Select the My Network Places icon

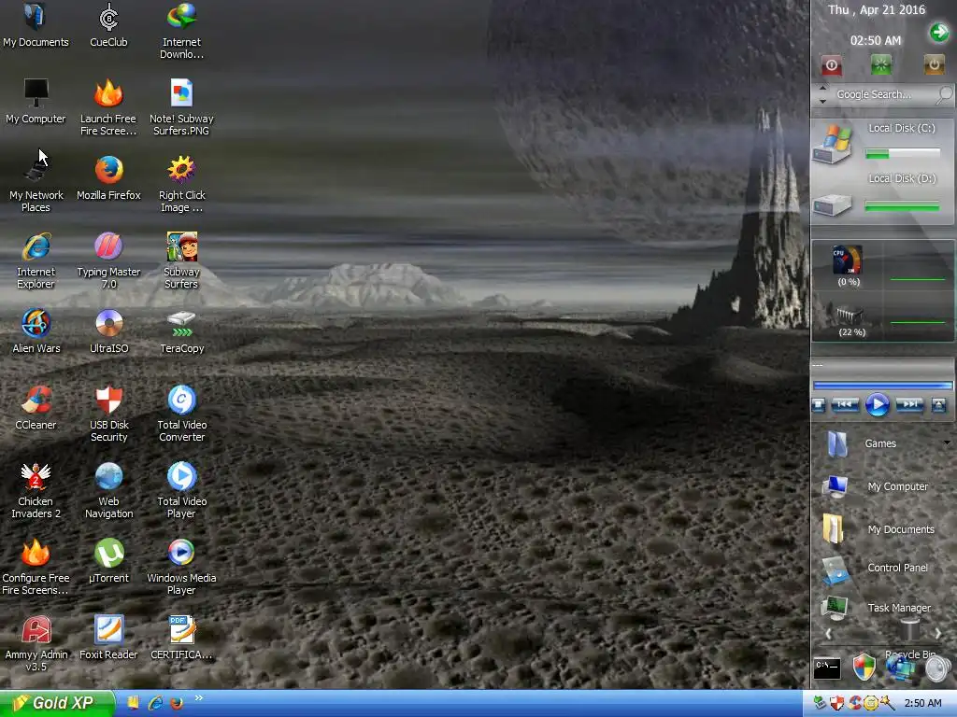click(36, 184)
